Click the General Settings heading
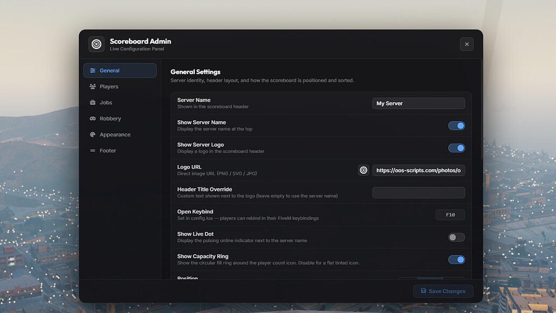Image resolution: width=556 pixels, height=313 pixels. (195, 72)
